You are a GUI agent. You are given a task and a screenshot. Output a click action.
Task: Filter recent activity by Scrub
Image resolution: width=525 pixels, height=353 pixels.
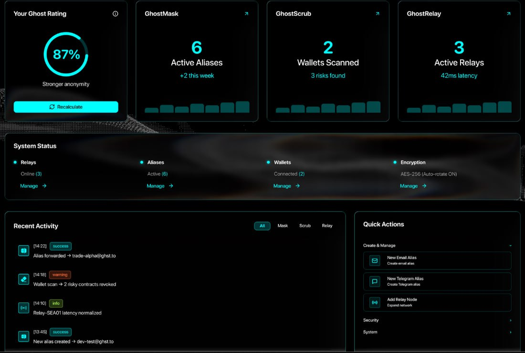[304, 226]
